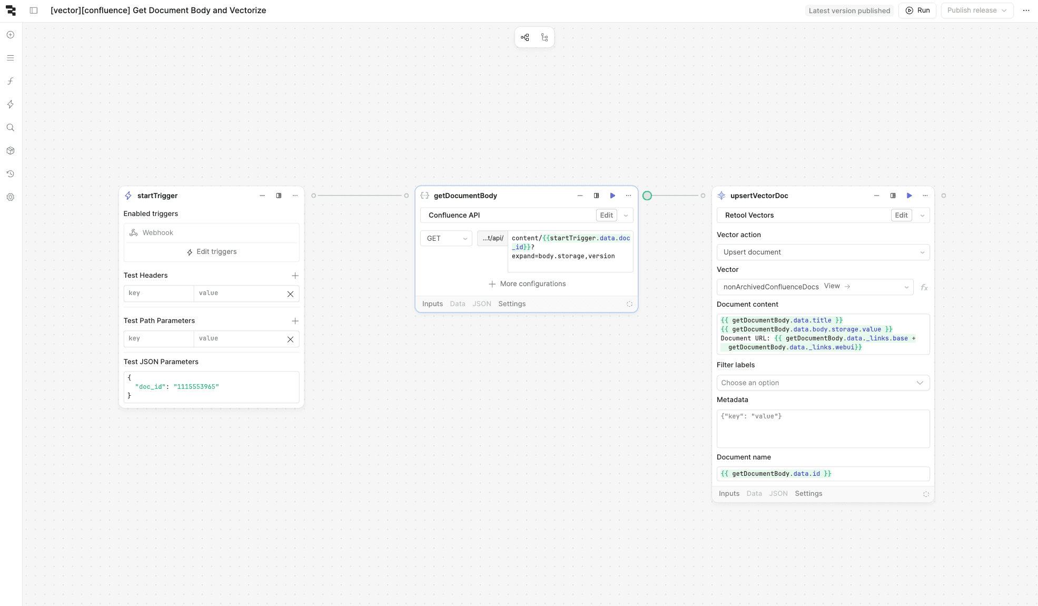Collapse the startTrigger block with minus icon
The width and height of the screenshot is (1038, 606).
[x=262, y=196]
